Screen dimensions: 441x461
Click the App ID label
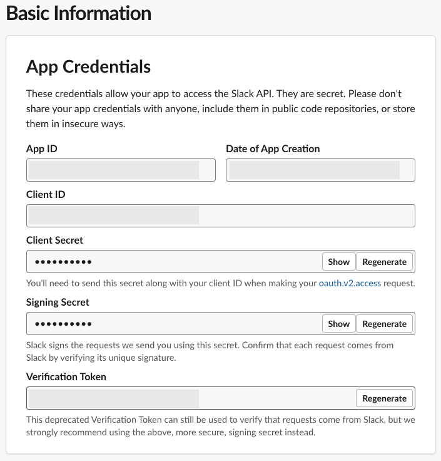click(42, 149)
